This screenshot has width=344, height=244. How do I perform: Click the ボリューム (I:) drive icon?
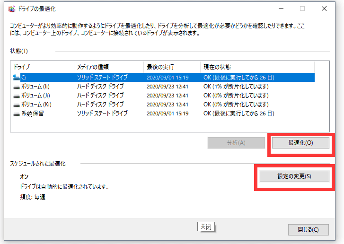pyautogui.click(x=16, y=87)
